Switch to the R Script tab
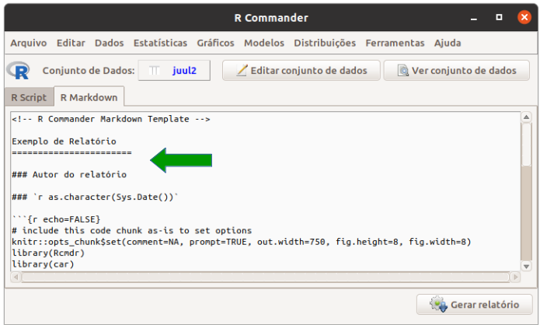The image size is (540, 325). coord(29,97)
